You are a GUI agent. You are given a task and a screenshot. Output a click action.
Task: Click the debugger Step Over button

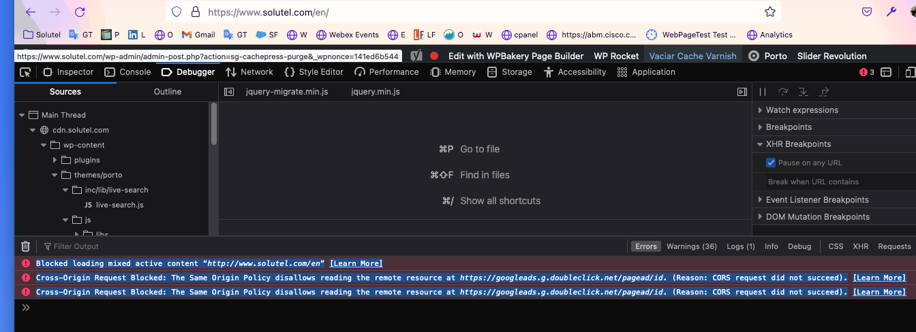783,92
